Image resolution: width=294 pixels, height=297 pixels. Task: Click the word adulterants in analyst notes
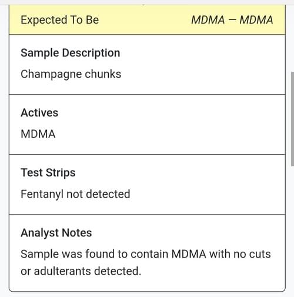click(62, 271)
